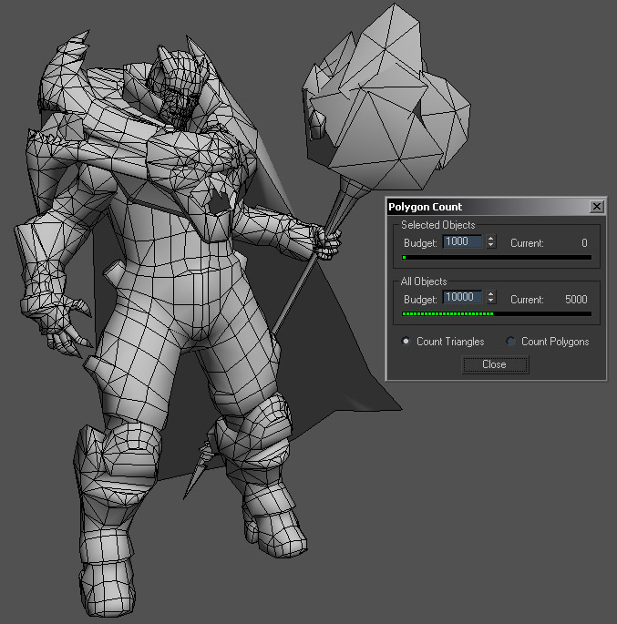Screen dimensions: 617x624
Task: Click the Selected Objects current value 0
Action: coord(584,242)
